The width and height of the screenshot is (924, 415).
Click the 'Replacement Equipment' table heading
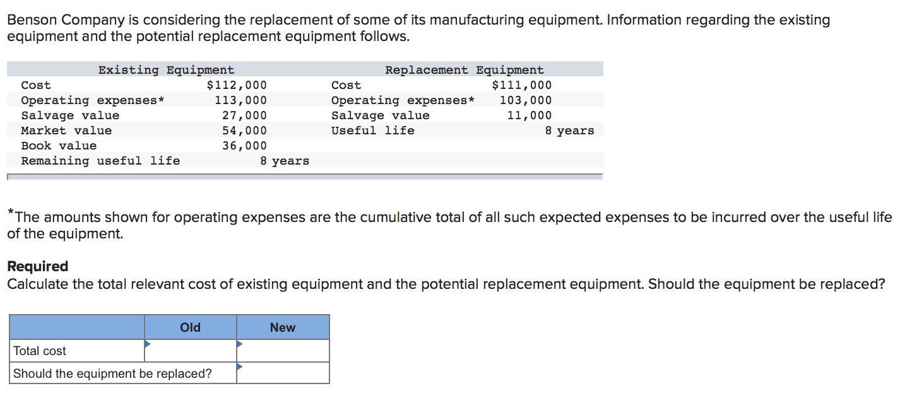pyautogui.click(x=465, y=70)
